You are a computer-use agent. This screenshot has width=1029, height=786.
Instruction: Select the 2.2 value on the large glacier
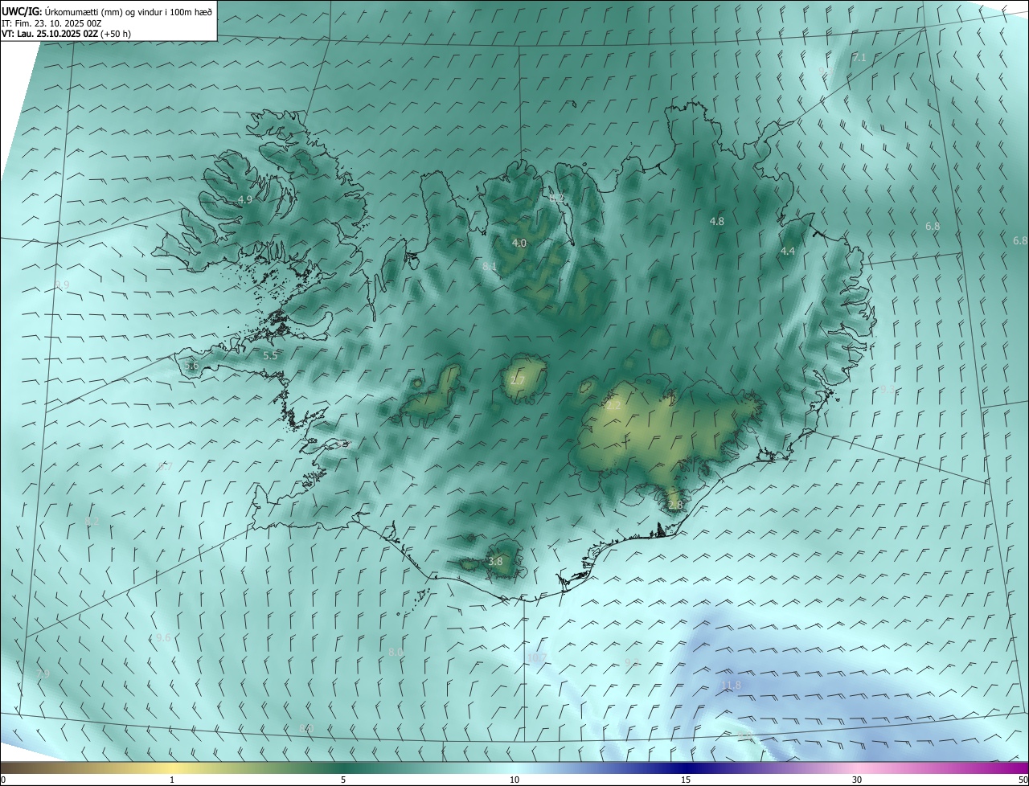pyautogui.click(x=613, y=406)
